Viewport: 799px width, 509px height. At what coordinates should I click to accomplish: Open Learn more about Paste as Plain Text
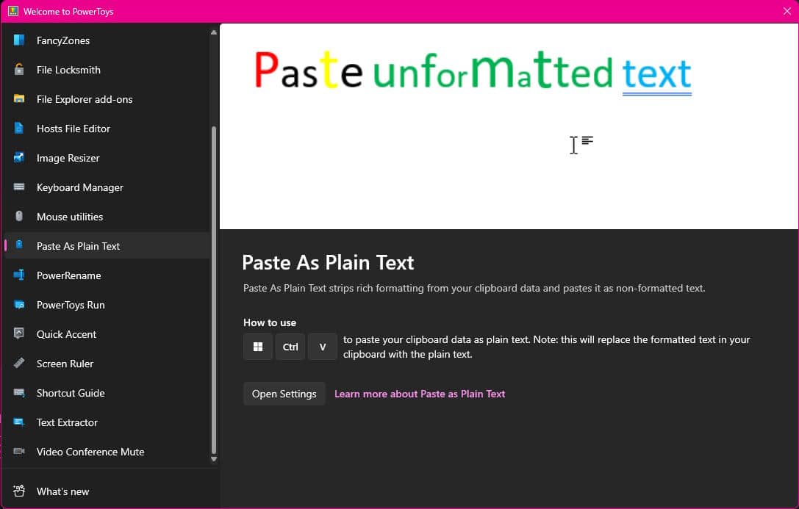420,394
